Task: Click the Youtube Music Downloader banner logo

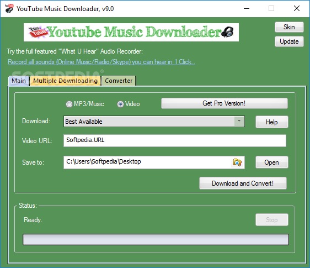Action: 131,32
